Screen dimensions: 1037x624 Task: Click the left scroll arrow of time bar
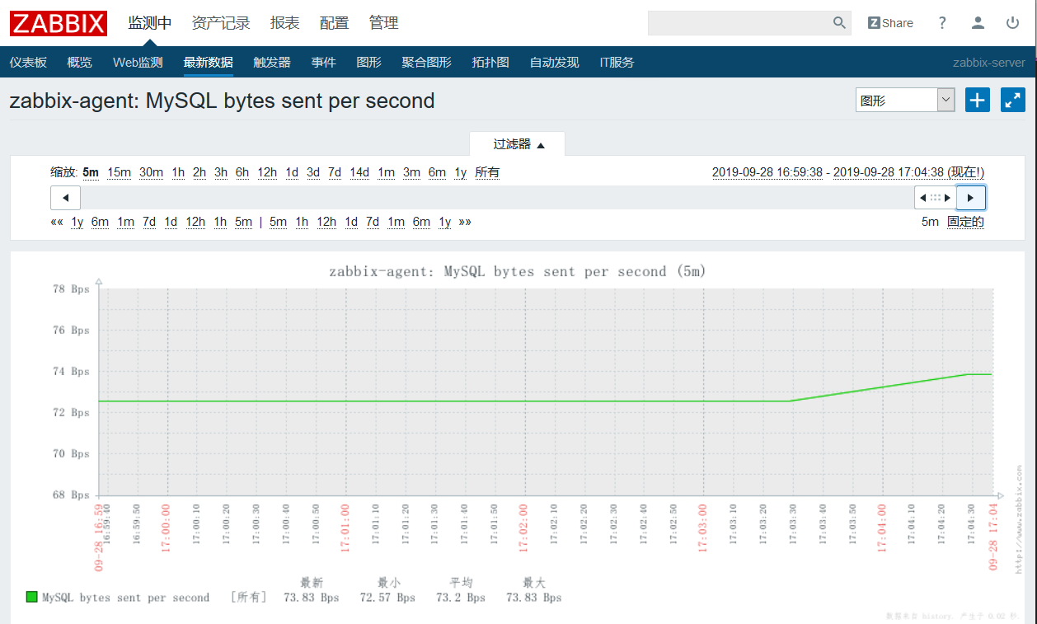point(65,198)
